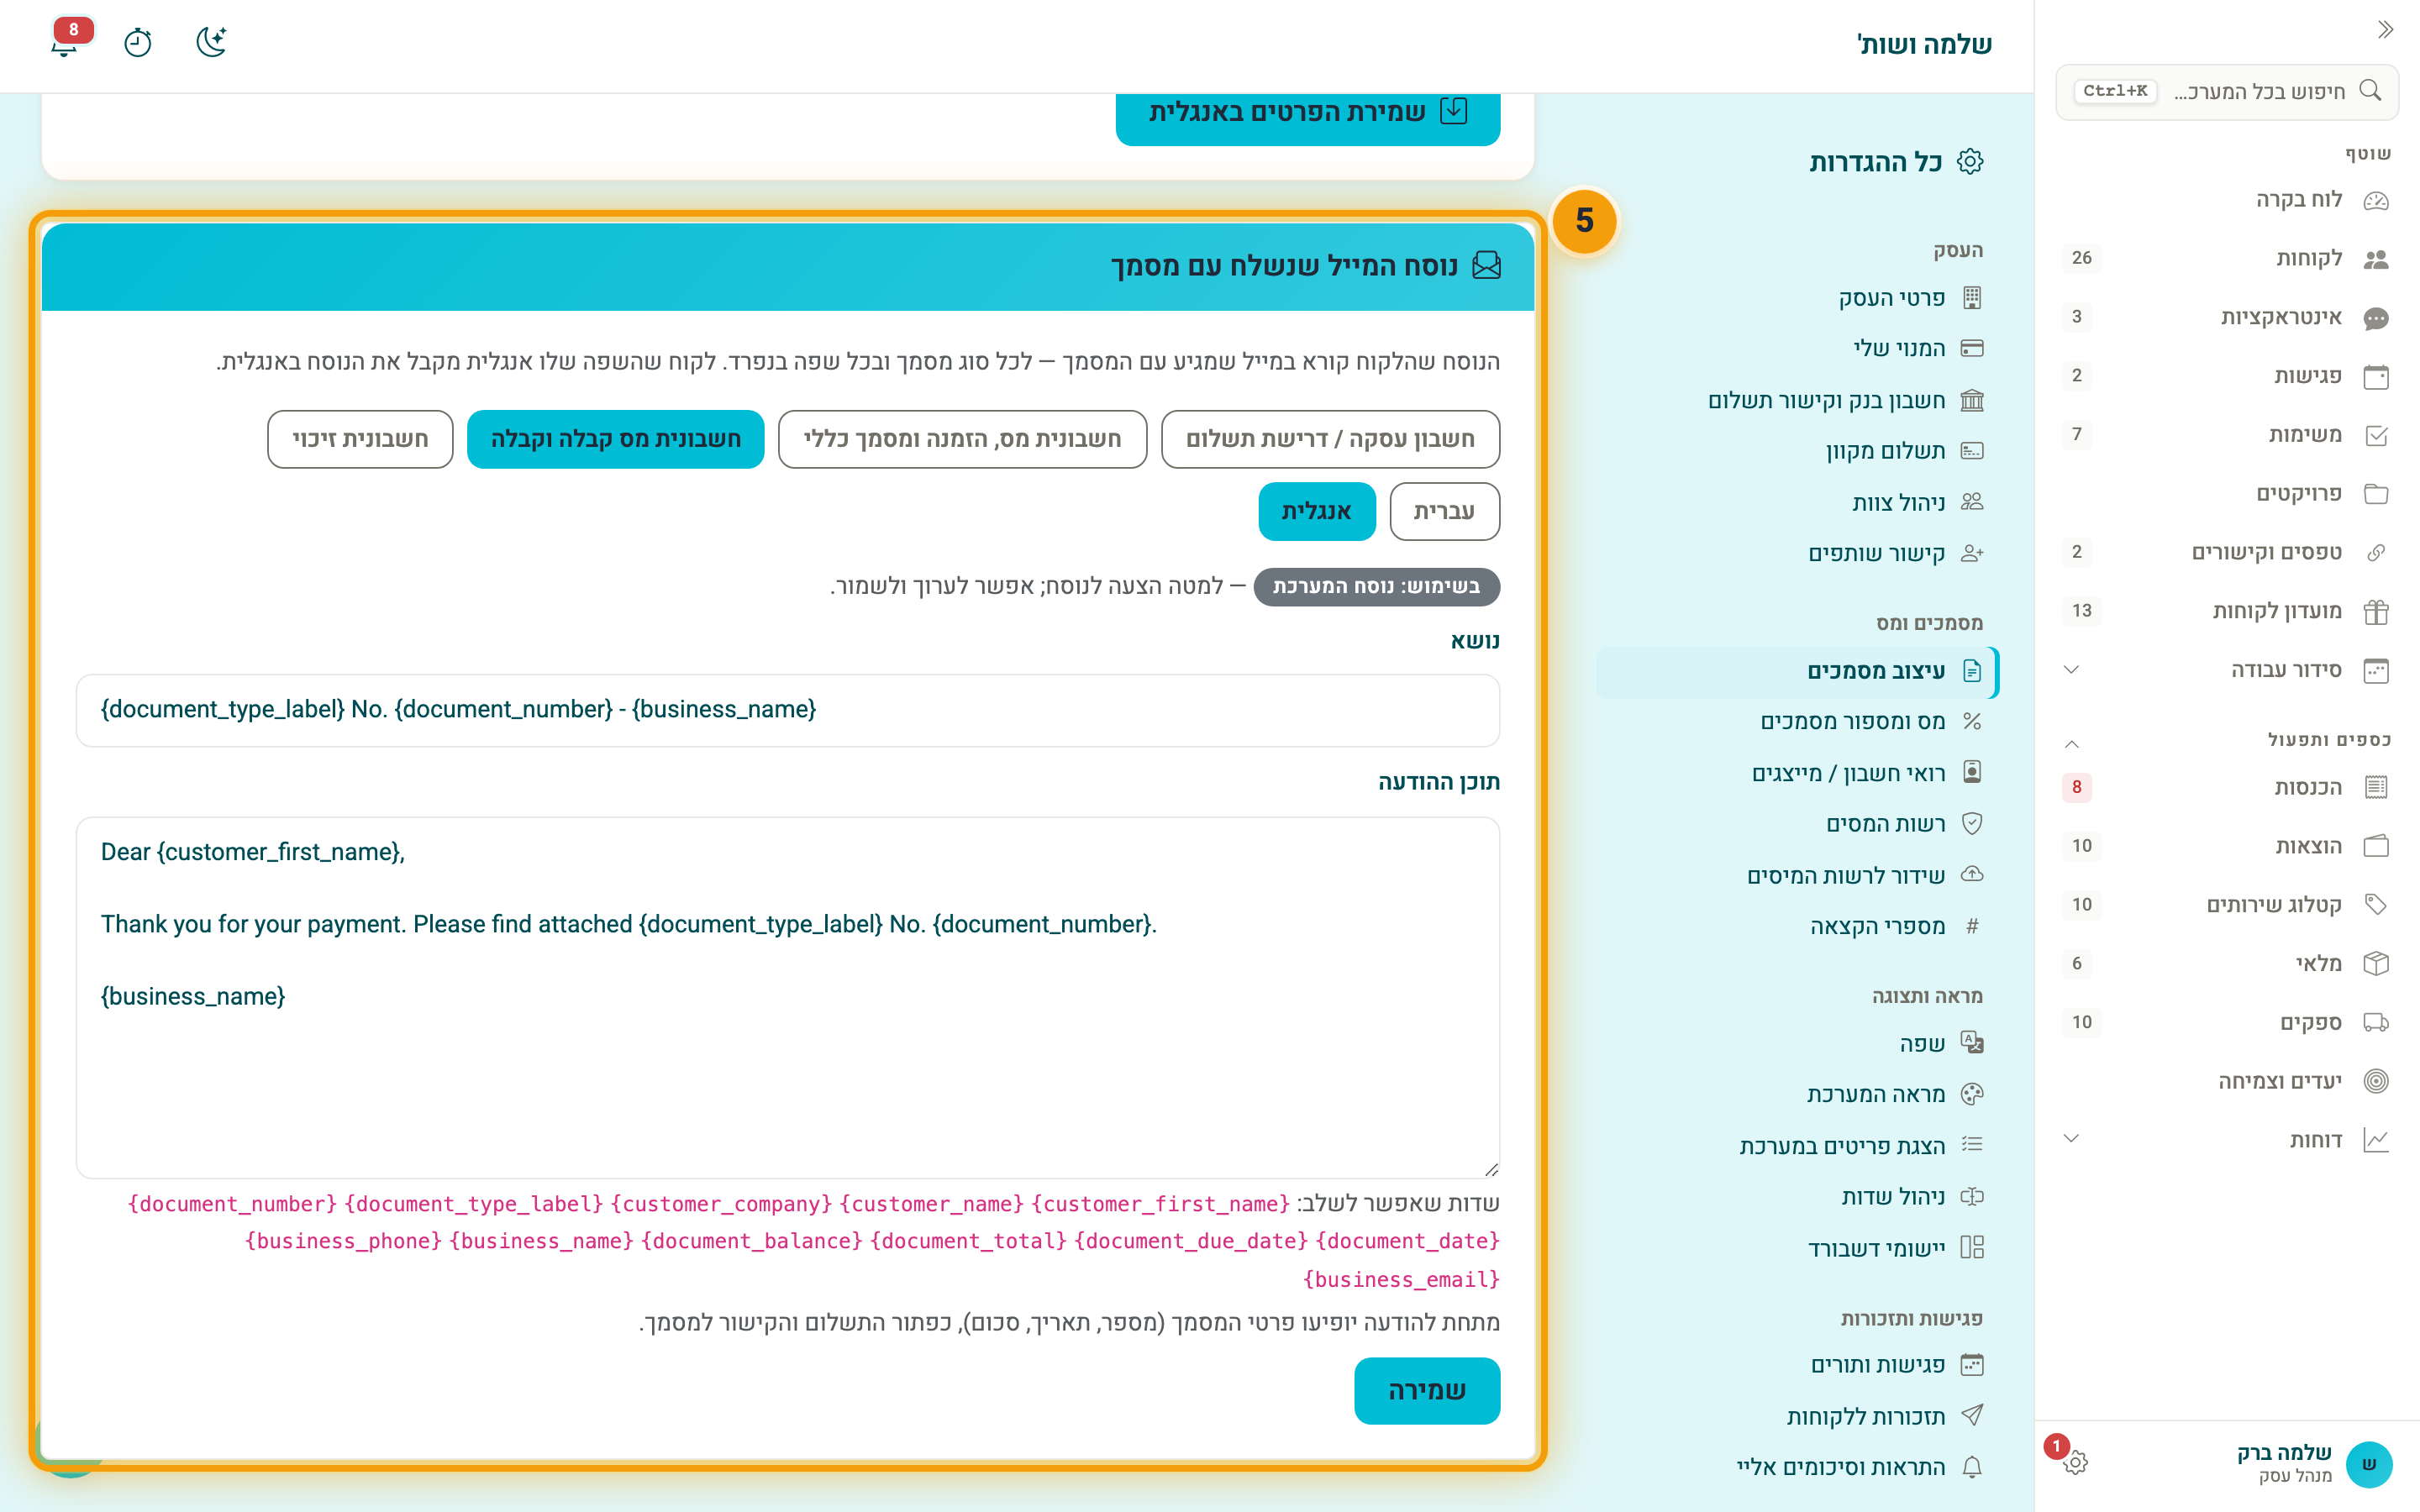
Task: Select חשבונית מס קבלה וקבלה document type
Action: (615, 439)
